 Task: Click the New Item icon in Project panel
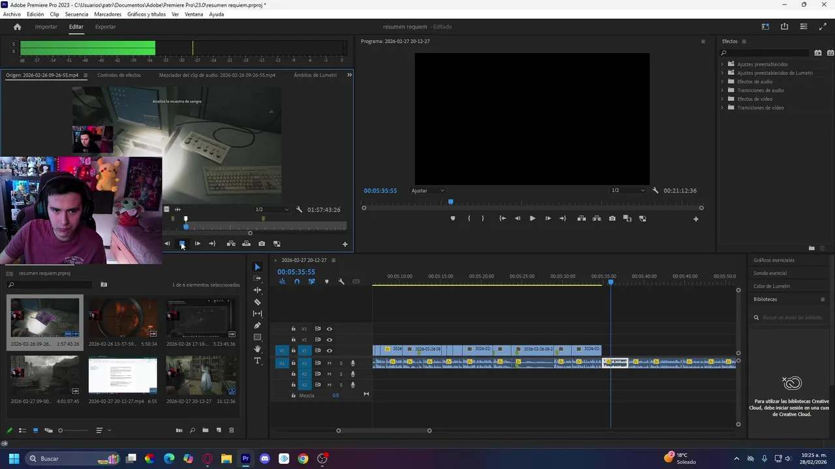click(x=219, y=430)
